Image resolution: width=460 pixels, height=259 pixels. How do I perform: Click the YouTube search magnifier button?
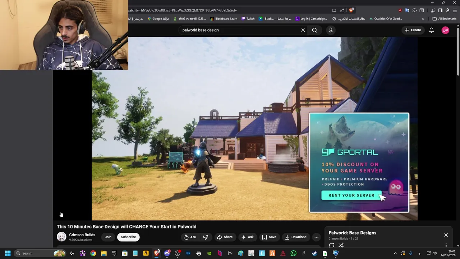point(314,30)
